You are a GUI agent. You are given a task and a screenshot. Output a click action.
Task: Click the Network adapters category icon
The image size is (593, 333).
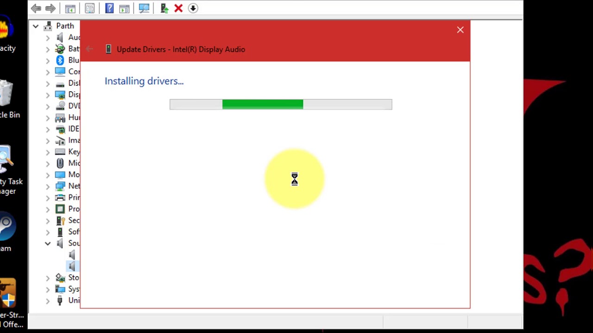tap(60, 186)
